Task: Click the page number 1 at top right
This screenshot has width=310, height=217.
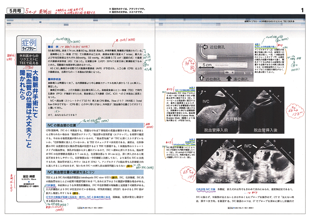Action: tap(302, 10)
